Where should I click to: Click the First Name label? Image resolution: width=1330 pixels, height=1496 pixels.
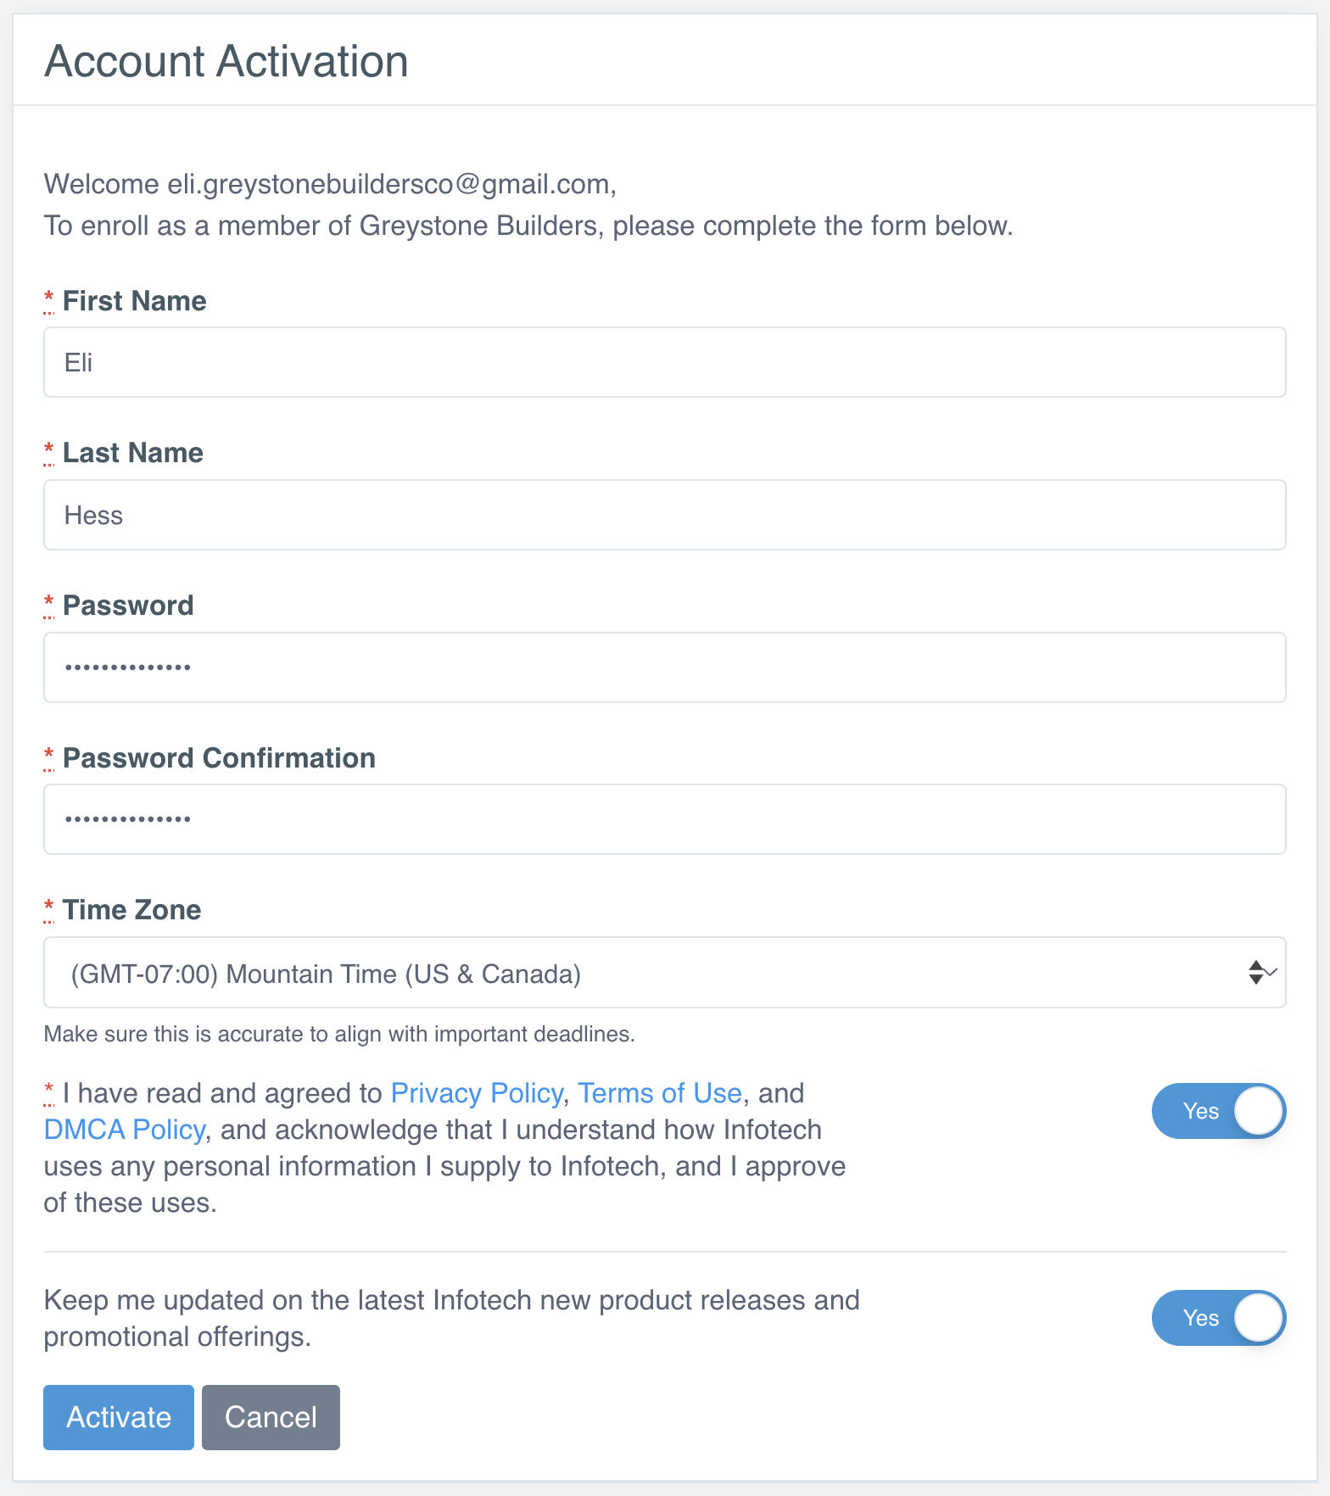[134, 301]
